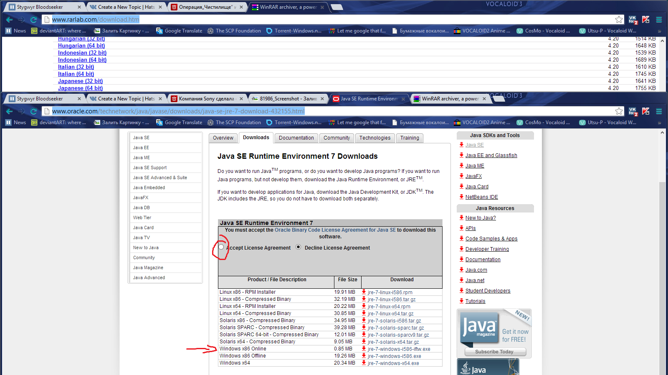The height and width of the screenshot is (375, 668).
Task: Open Google Translate bookmark in rarlab window
Action: [179, 31]
